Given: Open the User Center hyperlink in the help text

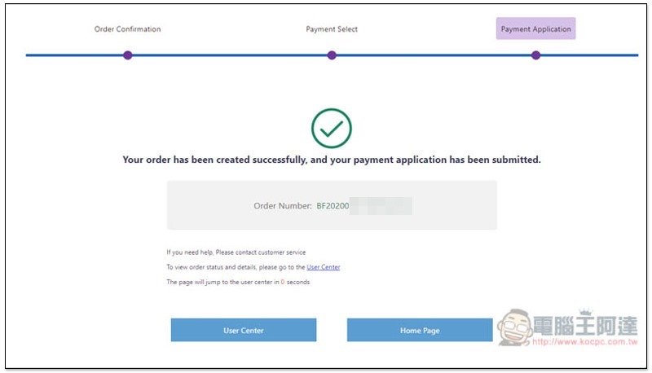Looking at the screenshot, I should click(x=324, y=267).
